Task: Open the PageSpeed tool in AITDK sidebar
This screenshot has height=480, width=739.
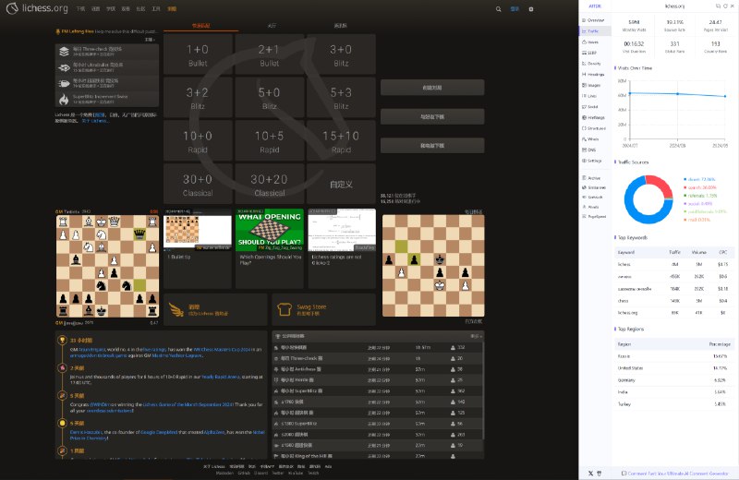Action: click(x=595, y=217)
